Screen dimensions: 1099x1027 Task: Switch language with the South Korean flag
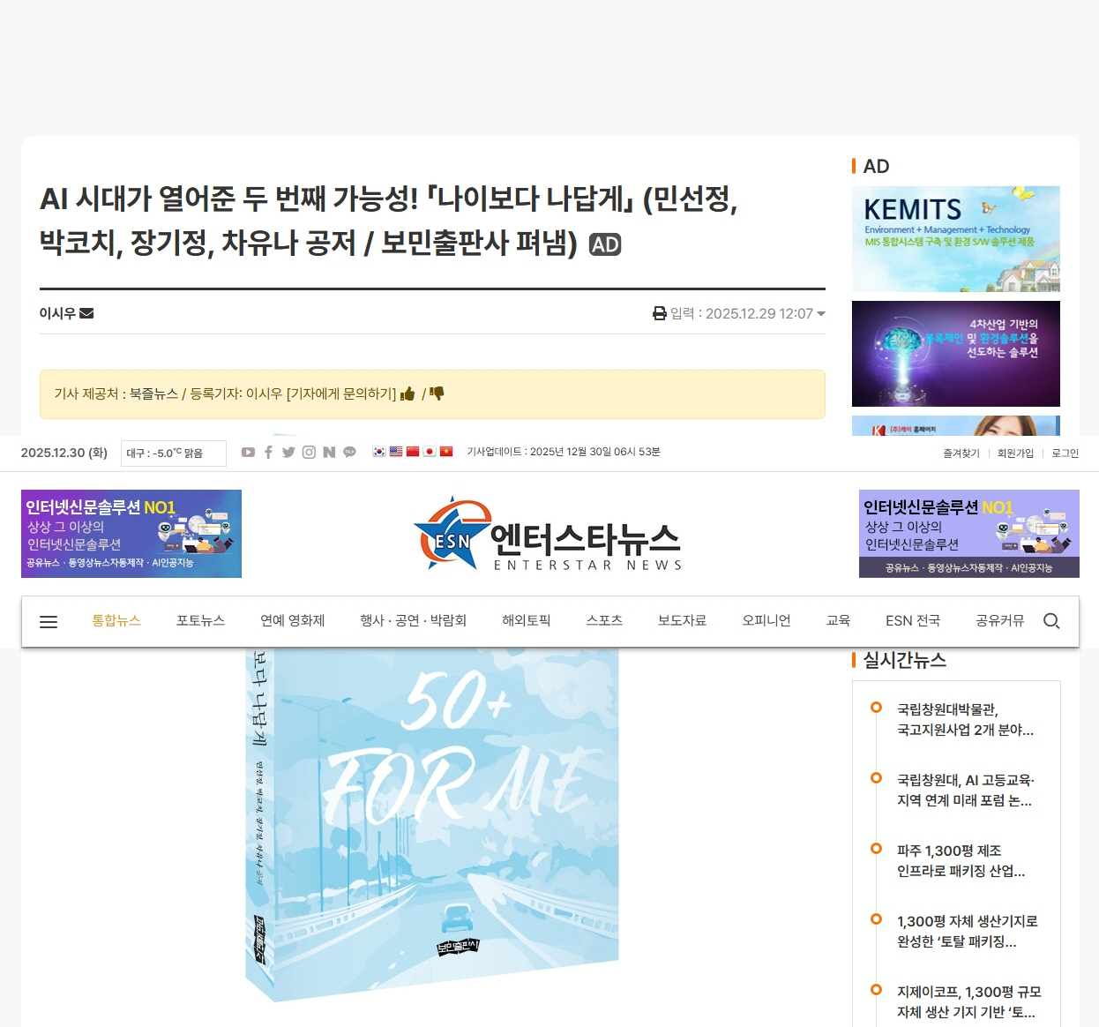(379, 452)
